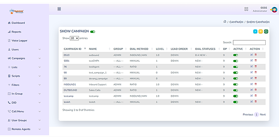Toggle active switch for campaign 5001
The height and width of the screenshot is (139, 279).
click(x=235, y=61)
